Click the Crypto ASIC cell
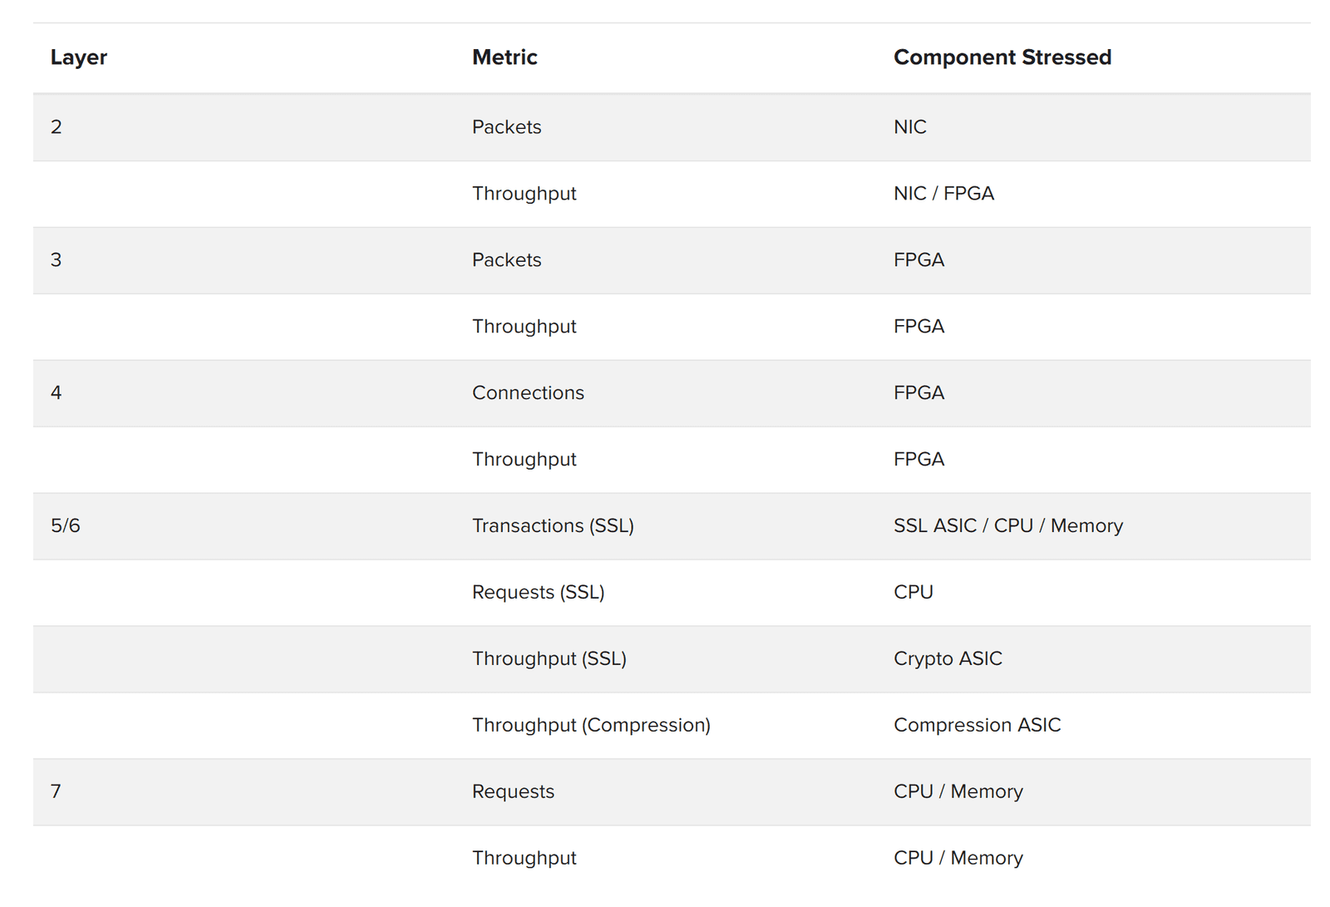 click(947, 659)
